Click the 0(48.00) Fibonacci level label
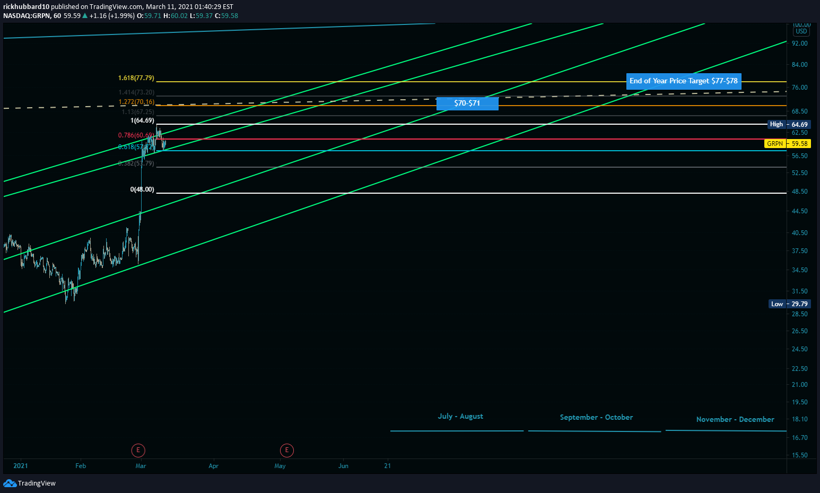Viewport: 820px width, 493px height. (142, 189)
